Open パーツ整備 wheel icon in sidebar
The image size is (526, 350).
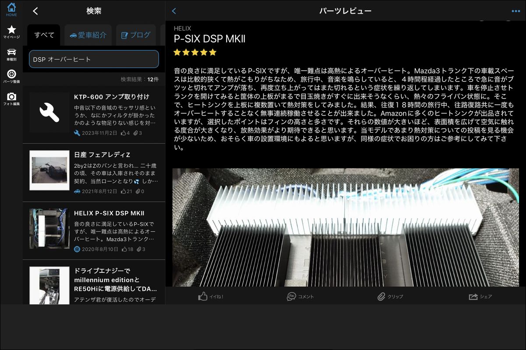point(11,77)
